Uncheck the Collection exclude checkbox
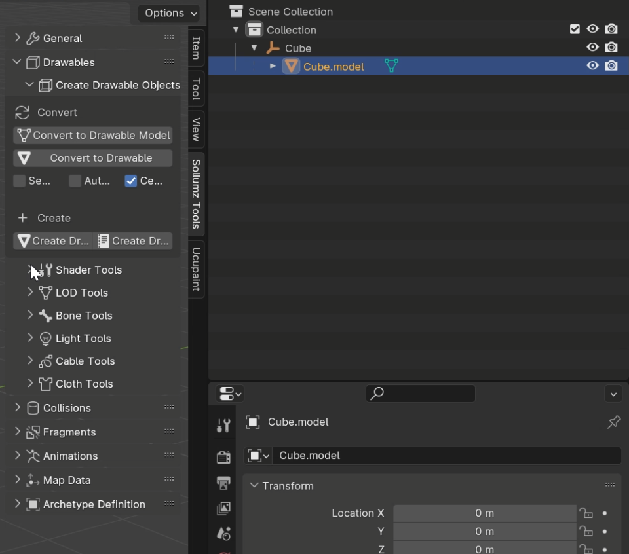The image size is (629, 554). [x=575, y=29]
